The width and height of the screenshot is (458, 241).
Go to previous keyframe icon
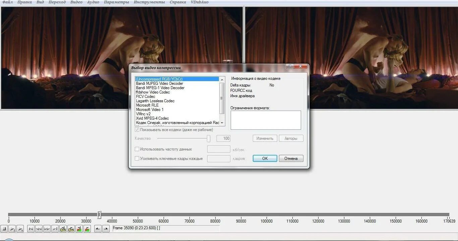63,229
